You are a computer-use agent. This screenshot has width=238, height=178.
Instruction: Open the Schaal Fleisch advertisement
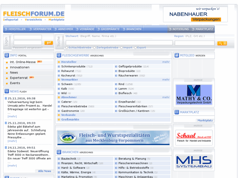click(x=194, y=138)
